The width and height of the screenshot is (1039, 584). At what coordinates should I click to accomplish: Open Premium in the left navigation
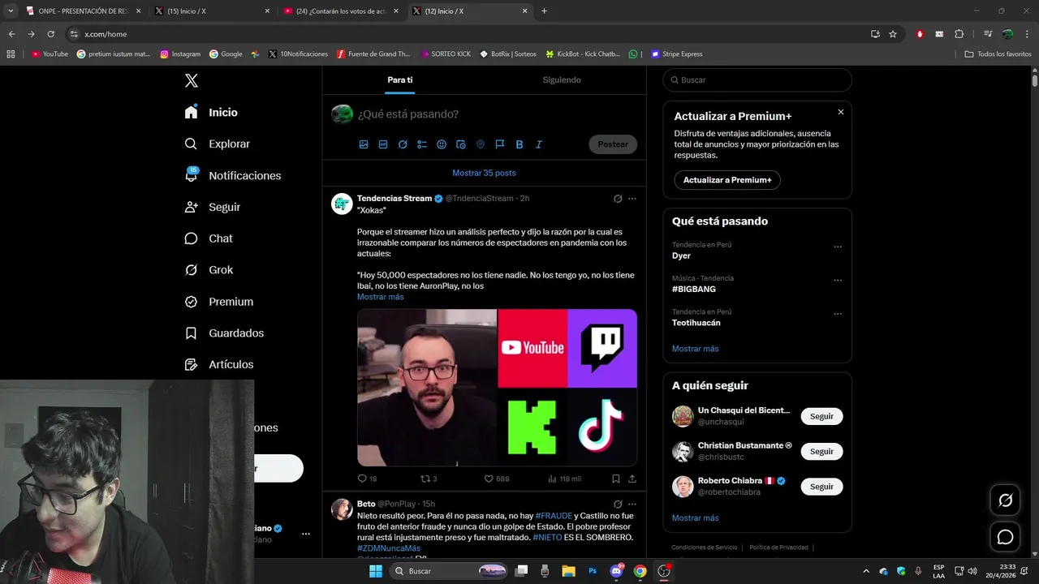(219, 302)
